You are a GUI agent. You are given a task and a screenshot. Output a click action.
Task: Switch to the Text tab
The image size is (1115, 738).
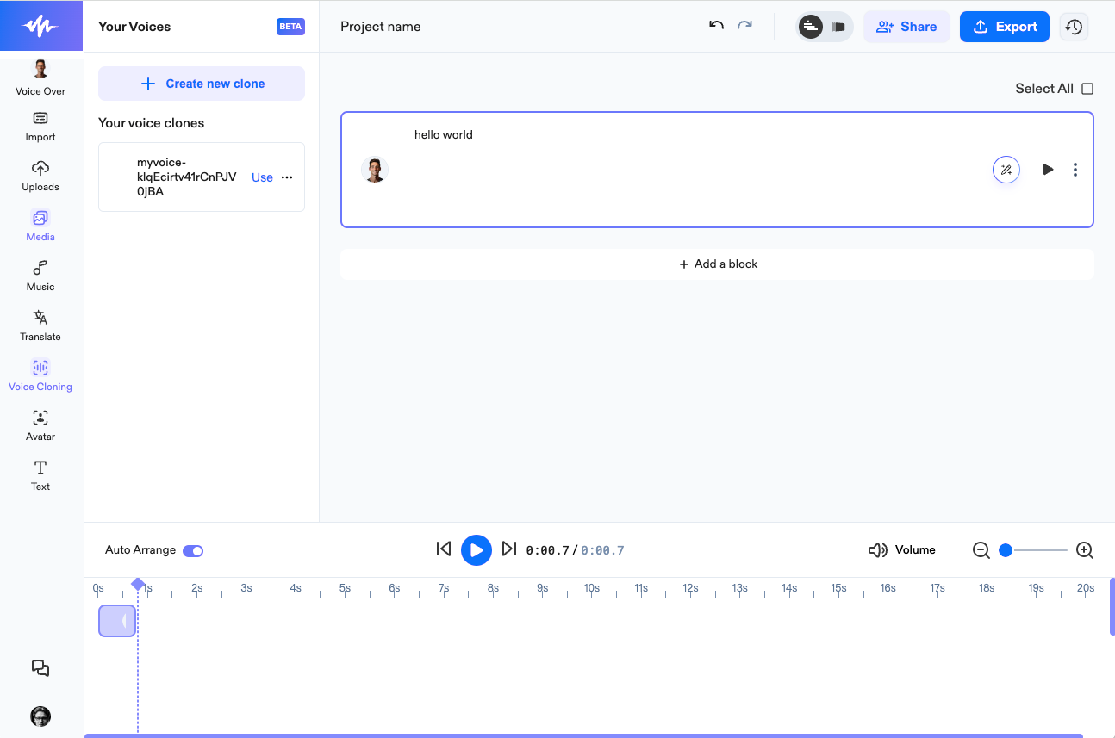coord(40,475)
